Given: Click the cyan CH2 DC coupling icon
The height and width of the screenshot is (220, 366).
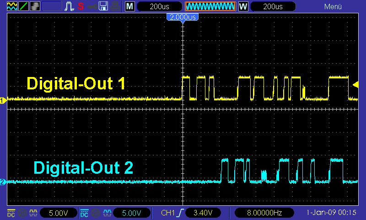Looking at the screenshot, I should pyautogui.click(x=85, y=213).
